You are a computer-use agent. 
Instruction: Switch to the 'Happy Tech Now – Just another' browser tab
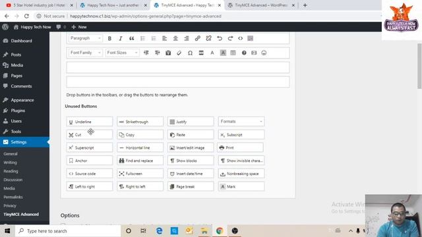tap(113, 5)
